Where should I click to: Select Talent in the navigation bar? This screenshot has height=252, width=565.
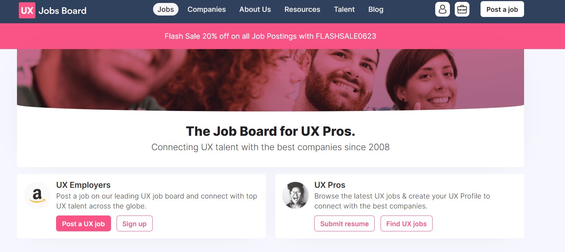344,9
